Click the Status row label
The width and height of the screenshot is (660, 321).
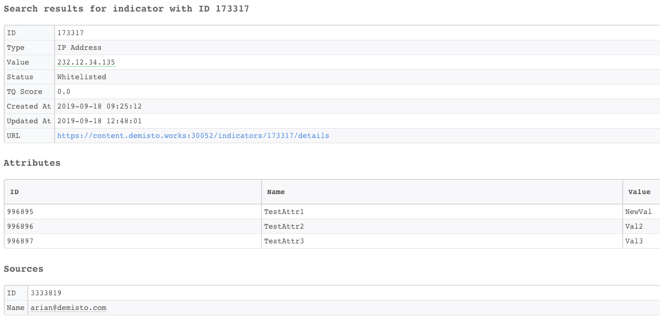(20, 77)
